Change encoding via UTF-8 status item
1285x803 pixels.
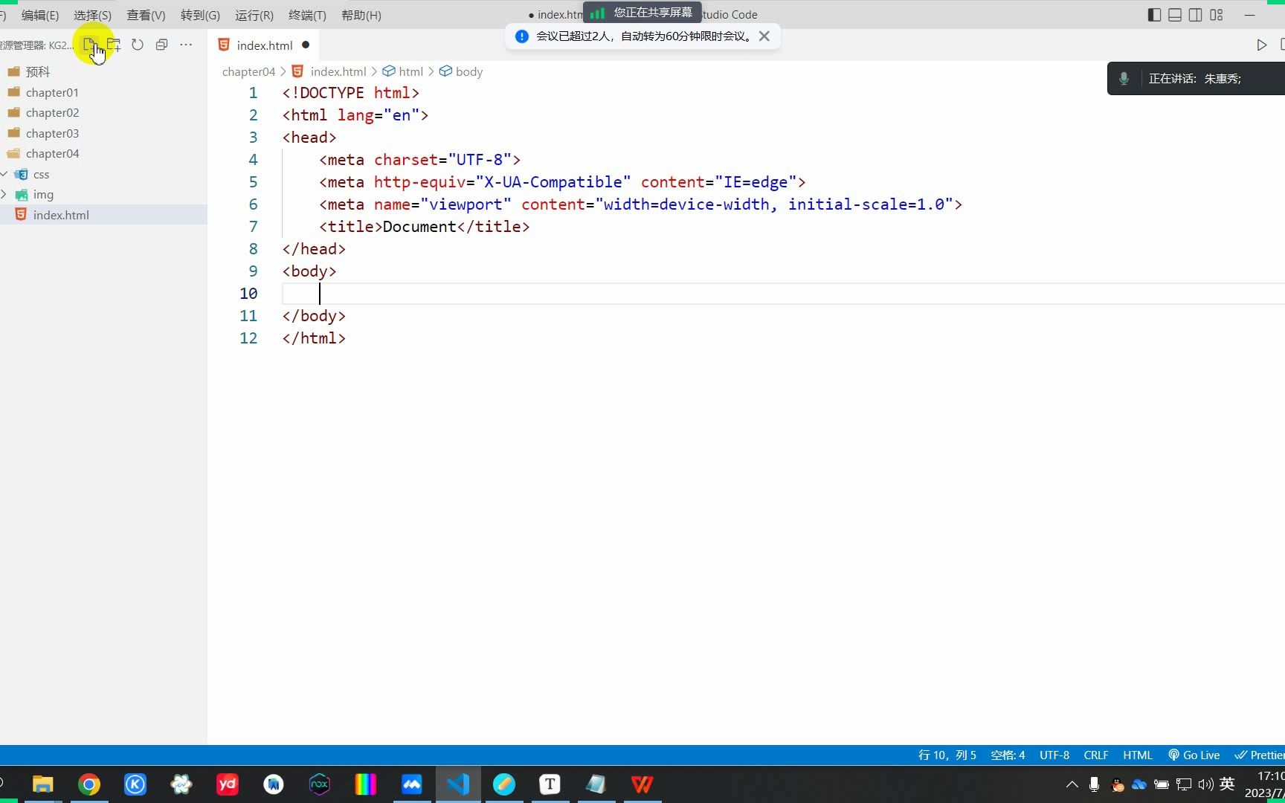1054,755
